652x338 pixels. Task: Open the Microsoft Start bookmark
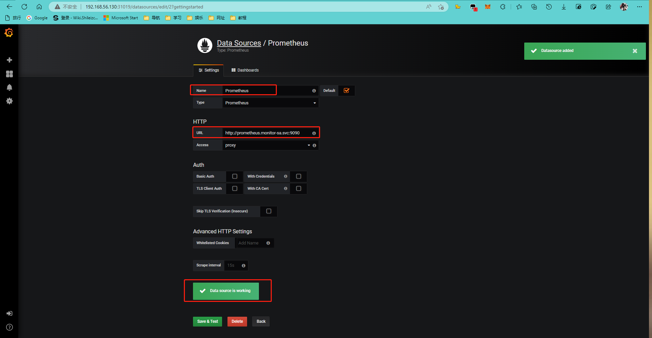point(121,18)
